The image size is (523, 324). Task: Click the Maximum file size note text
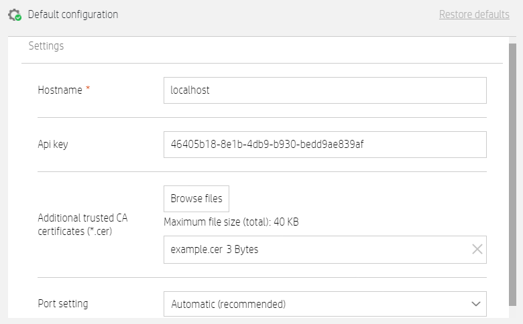231,222
